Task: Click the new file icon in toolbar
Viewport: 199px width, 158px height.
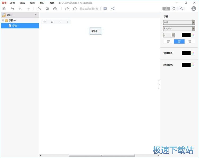Action: [x=4, y=9]
